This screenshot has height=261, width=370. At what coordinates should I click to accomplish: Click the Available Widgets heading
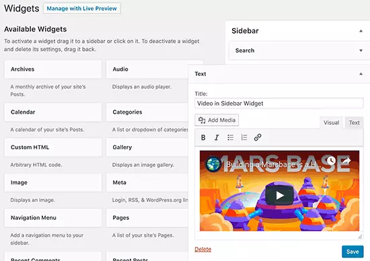coord(36,30)
